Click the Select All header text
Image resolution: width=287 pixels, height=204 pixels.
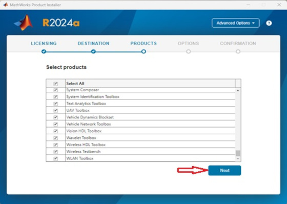pyautogui.click(x=75, y=84)
